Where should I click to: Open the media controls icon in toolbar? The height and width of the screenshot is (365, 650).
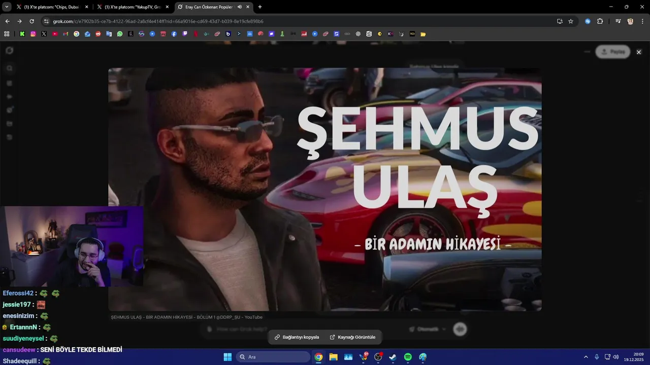pos(618,21)
